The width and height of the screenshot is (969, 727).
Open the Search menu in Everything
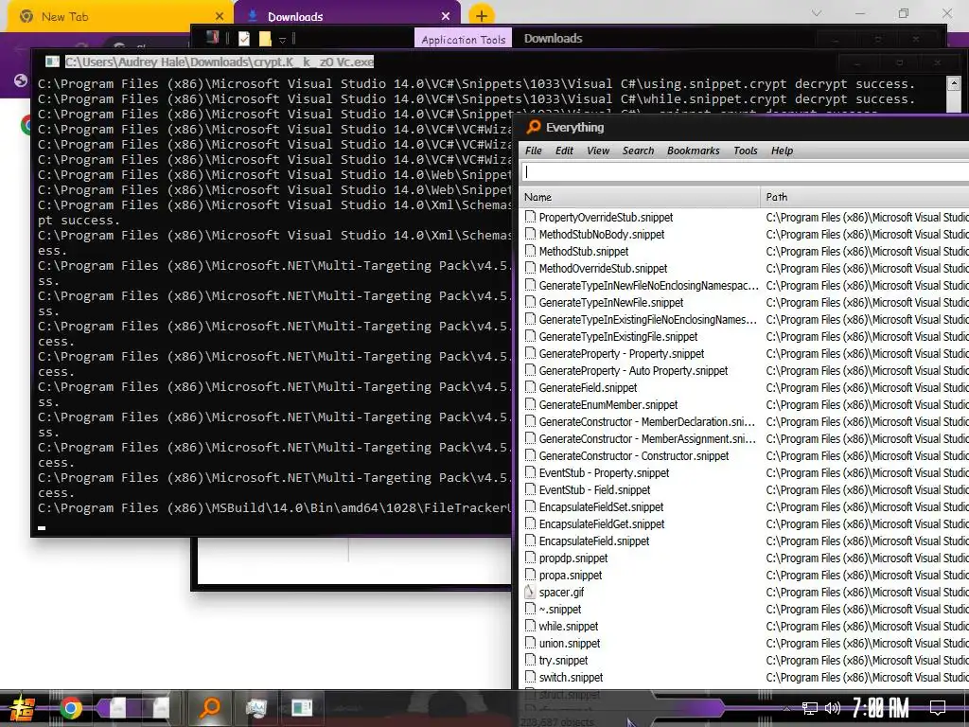(x=638, y=151)
